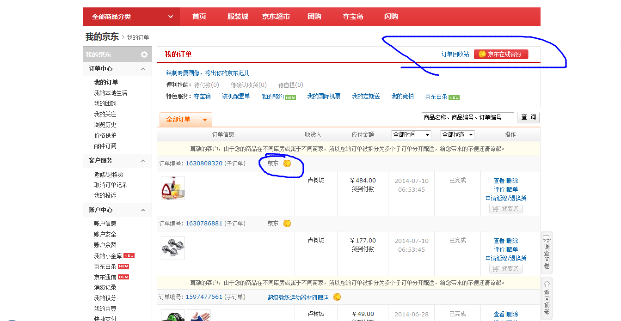Visit 超级教练运动器材旗舰店 store link
The width and height of the screenshot is (621, 321).
click(298, 297)
